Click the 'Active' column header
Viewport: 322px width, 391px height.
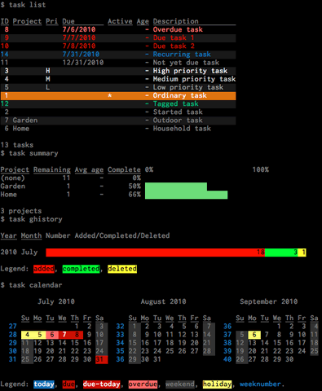(x=120, y=21)
